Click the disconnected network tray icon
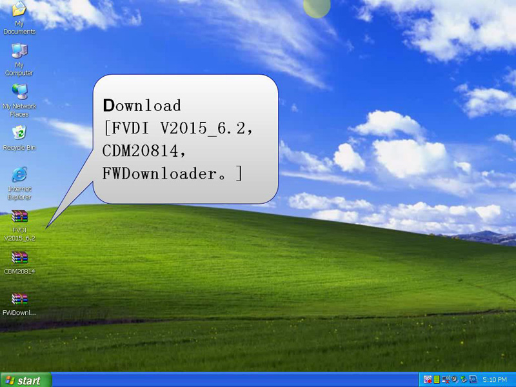Screen dimensions: 516x387 click(446, 380)
